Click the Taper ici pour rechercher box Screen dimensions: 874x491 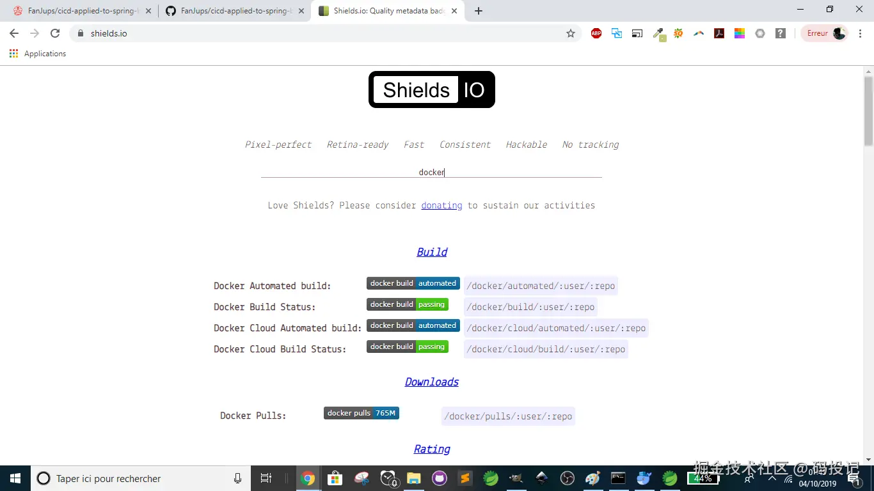coord(142,478)
